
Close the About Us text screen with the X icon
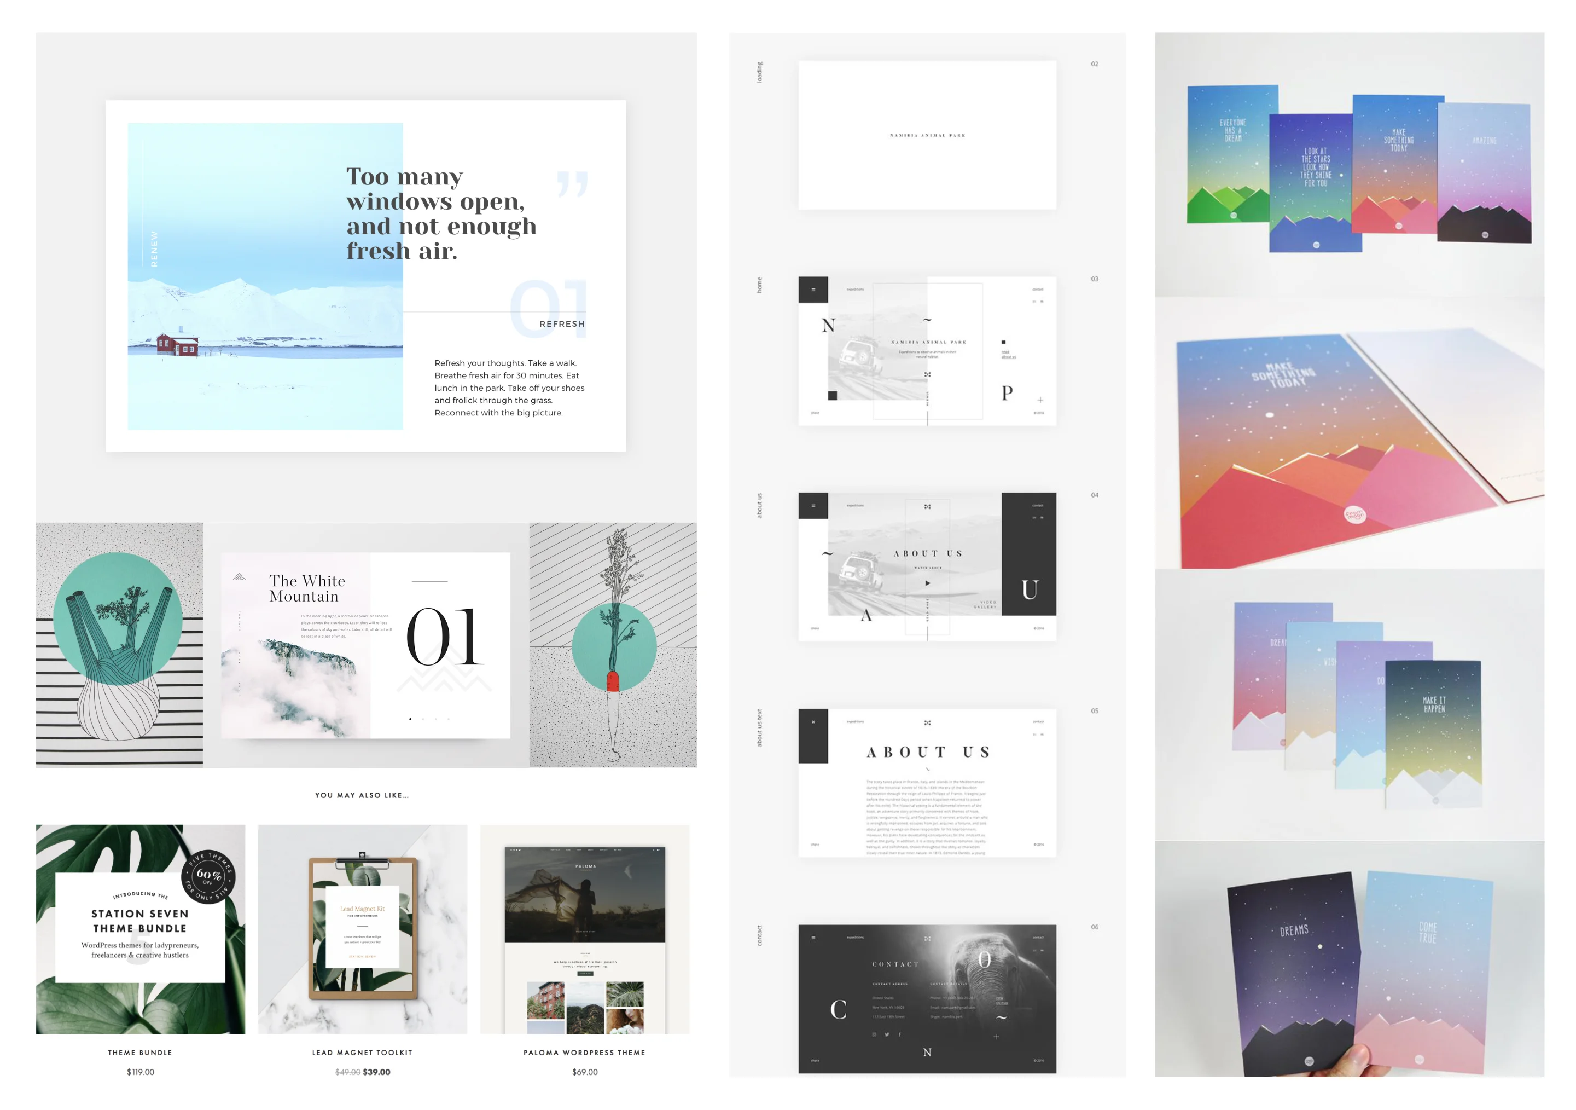click(813, 722)
